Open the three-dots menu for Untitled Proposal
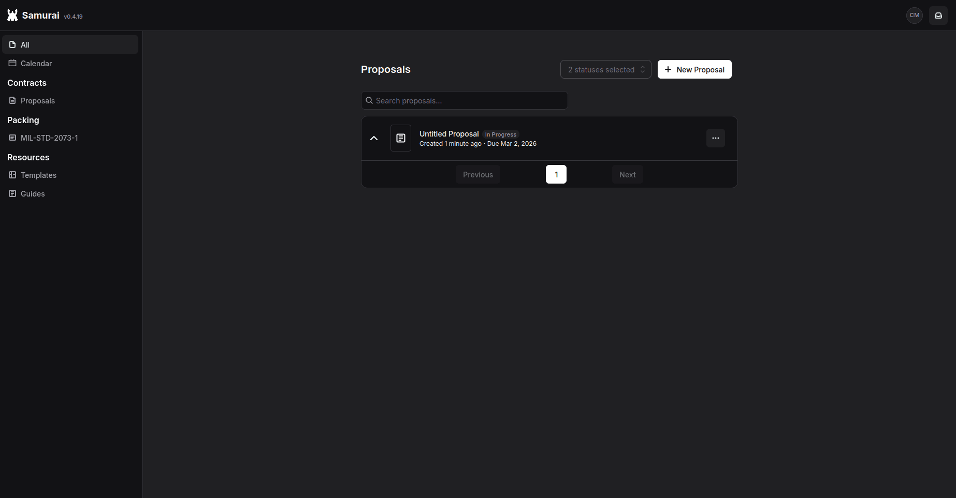Viewport: 956px width, 498px height. coord(715,138)
